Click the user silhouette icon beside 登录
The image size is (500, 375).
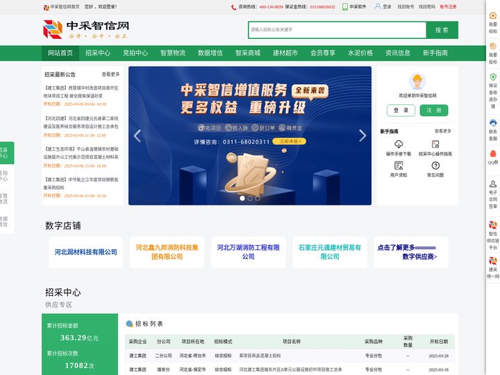[x=377, y=6]
